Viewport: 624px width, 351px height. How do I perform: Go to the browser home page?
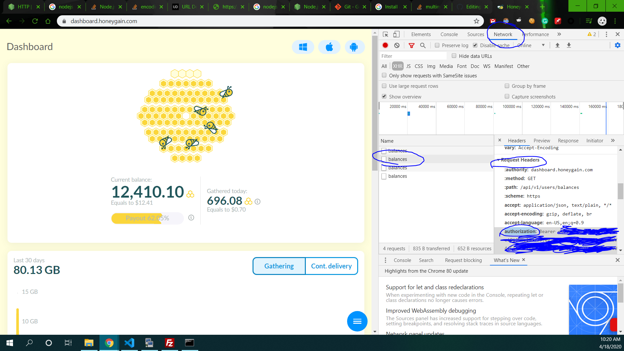pyautogui.click(x=48, y=21)
